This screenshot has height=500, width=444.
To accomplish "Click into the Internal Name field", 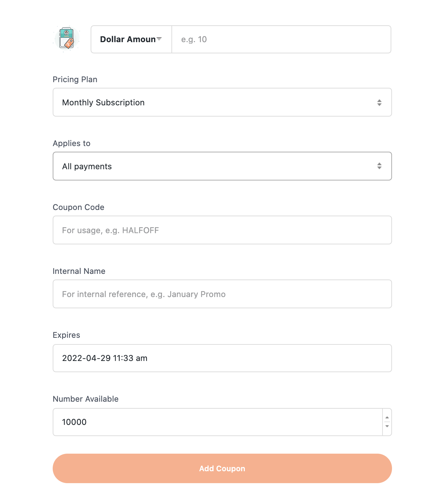I will pyautogui.click(x=222, y=294).
